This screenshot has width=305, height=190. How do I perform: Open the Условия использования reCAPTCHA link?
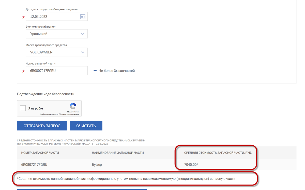coord(69,114)
